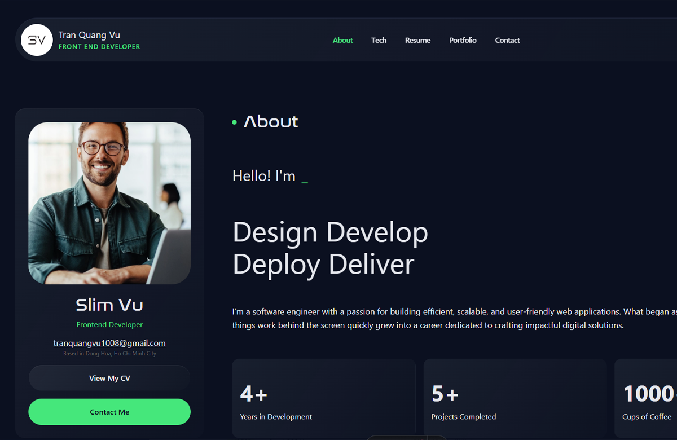The width and height of the screenshot is (677, 440).
Task: Click the Design Develop Deploy Deliver headline
Action: [330, 248]
